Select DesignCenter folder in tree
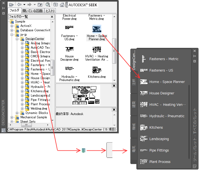The width and height of the screenshot is (199, 170). [x=35, y=39]
